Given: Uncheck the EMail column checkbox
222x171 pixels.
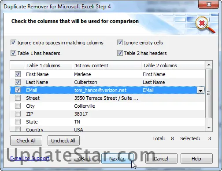Looking at the screenshot, I should point(18,90).
